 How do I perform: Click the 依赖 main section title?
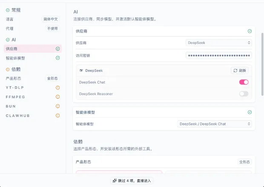point(78,142)
